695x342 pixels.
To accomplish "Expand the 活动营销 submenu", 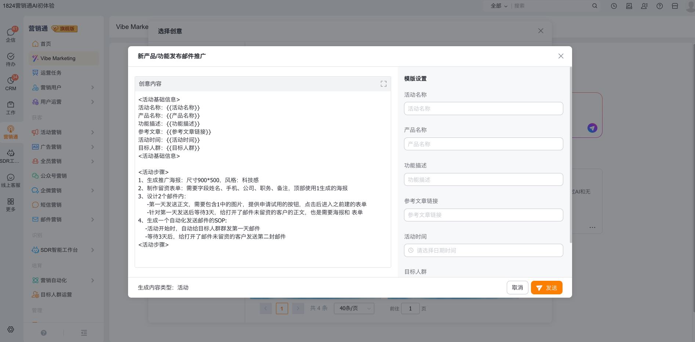I will tap(92, 132).
